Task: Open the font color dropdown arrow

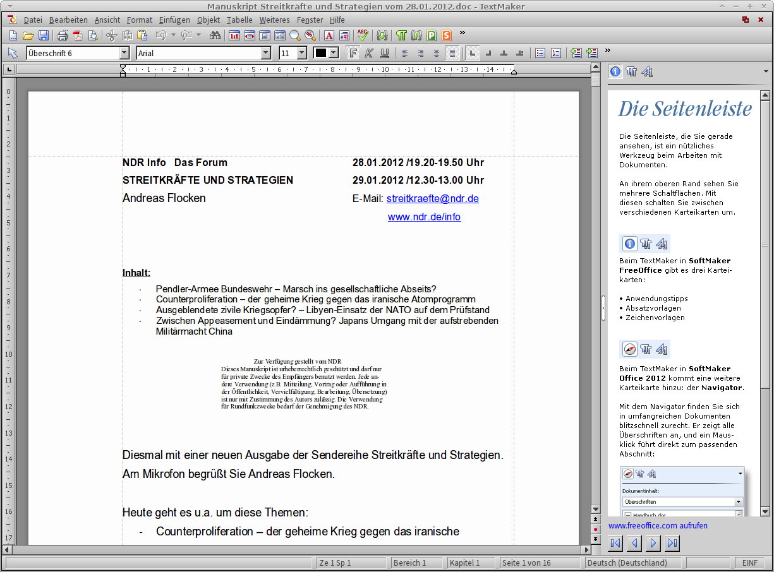Action: (334, 53)
